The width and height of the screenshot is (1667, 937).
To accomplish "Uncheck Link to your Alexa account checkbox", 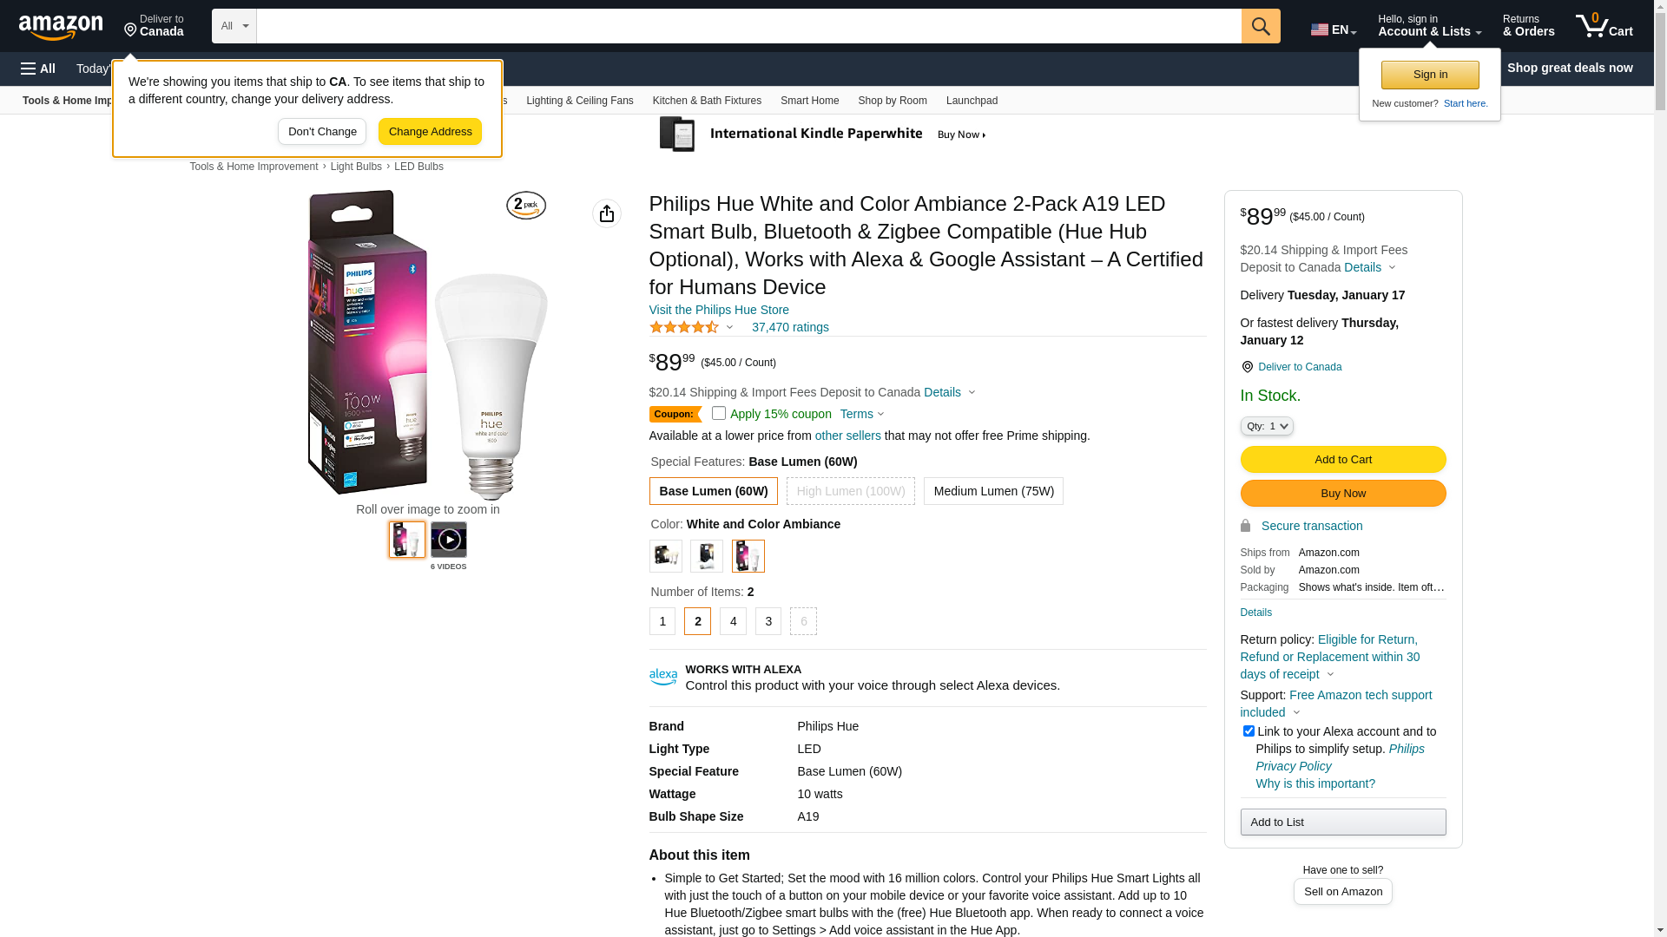I will [x=1249, y=731].
